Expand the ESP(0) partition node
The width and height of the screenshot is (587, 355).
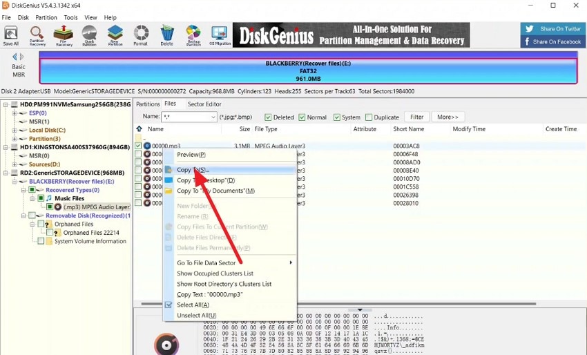click(15, 113)
